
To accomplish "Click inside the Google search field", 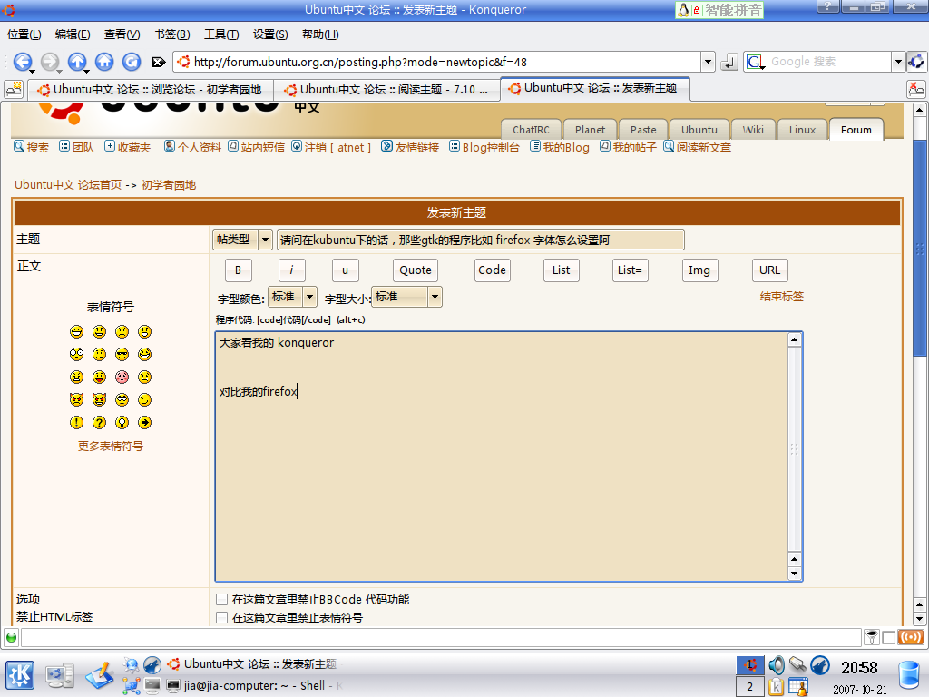I will 829,62.
